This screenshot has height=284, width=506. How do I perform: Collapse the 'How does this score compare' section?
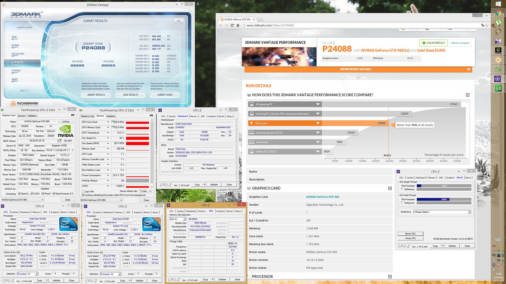point(468,95)
